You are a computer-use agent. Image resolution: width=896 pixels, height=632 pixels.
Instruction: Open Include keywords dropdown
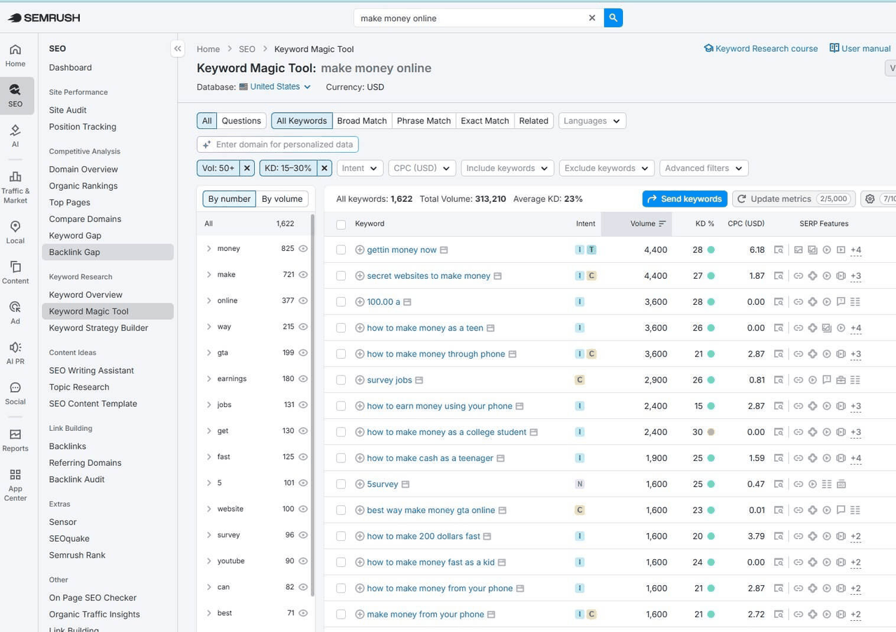(507, 168)
